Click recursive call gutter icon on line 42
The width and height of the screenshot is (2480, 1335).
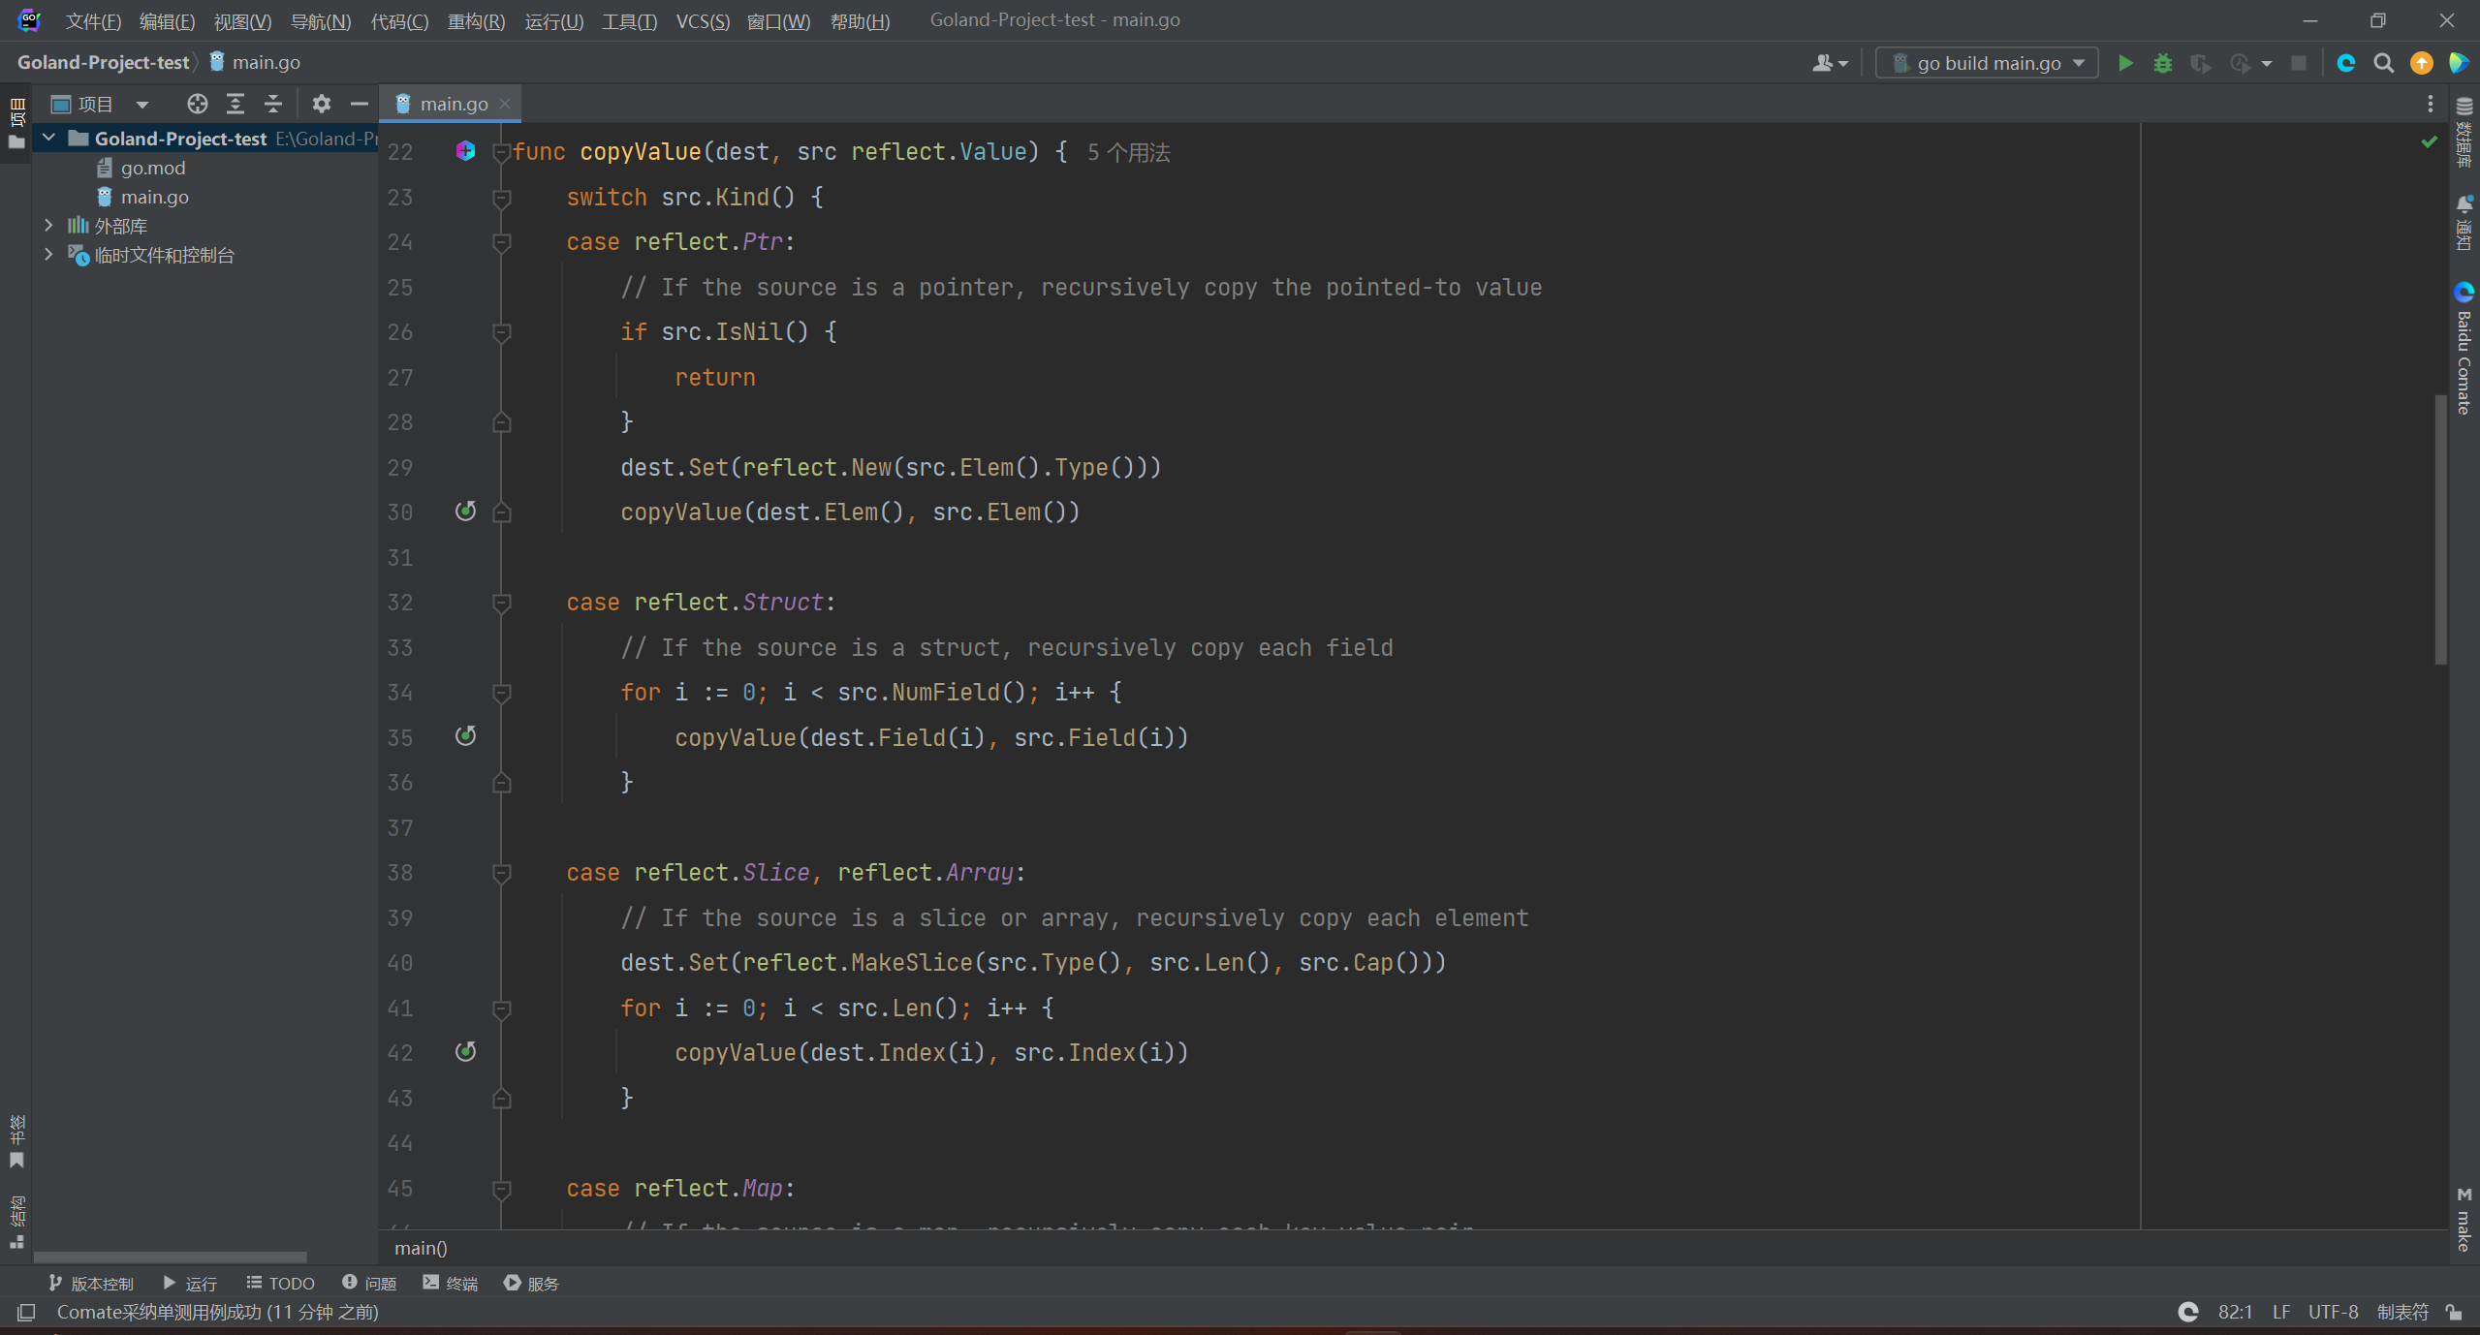(x=465, y=1051)
